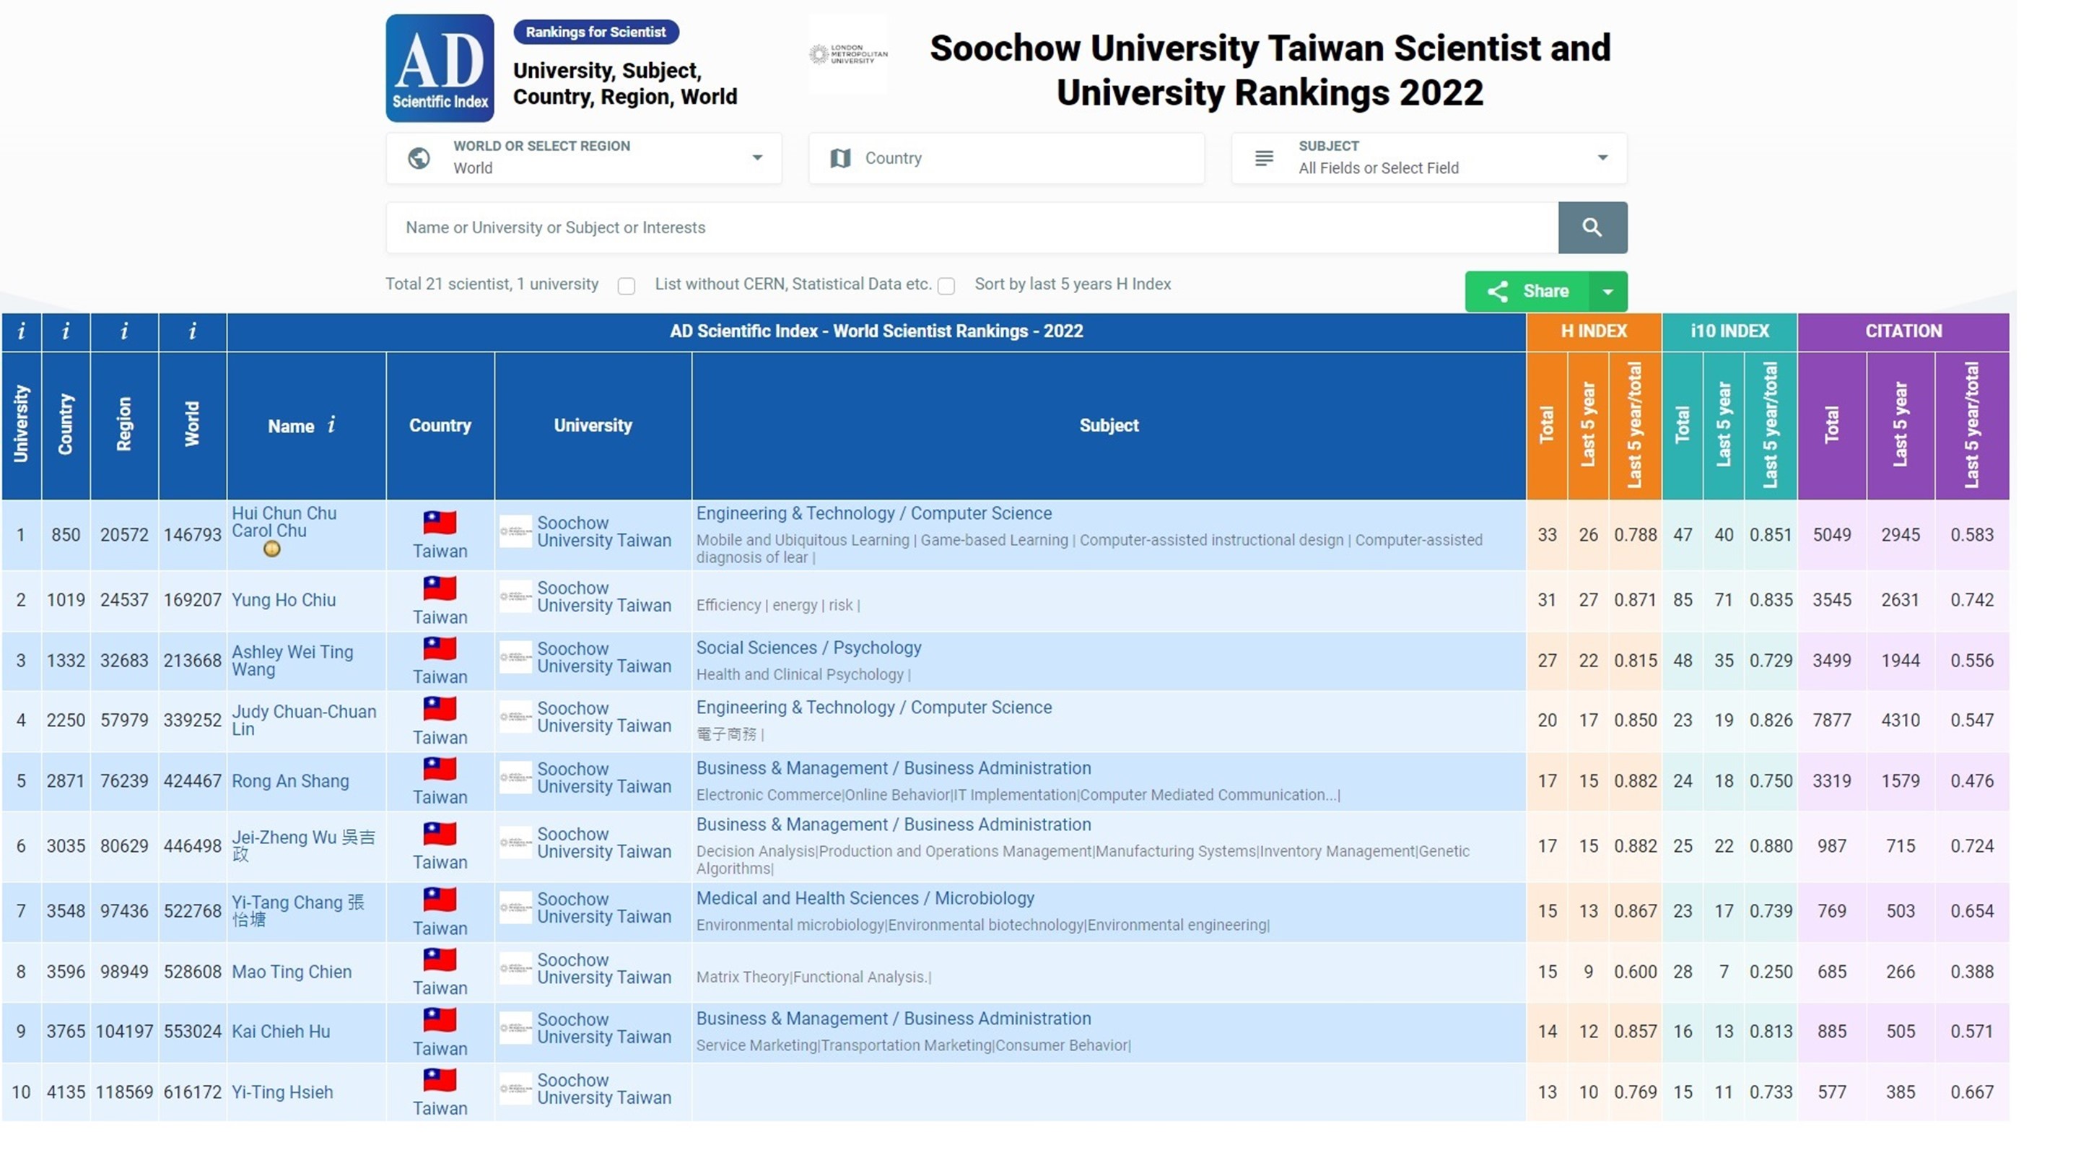Enable Sort by last 5 years H Index checkbox
The width and height of the screenshot is (2081, 1171).
click(x=946, y=286)
